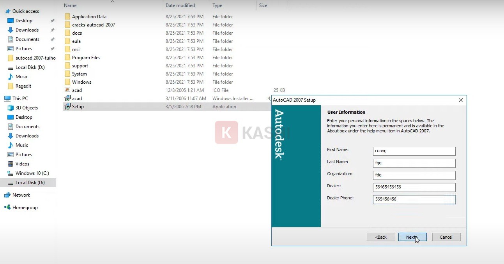504x264 pixels.
Task: Open Desktop under This PC
Action: tap(24, 117)
